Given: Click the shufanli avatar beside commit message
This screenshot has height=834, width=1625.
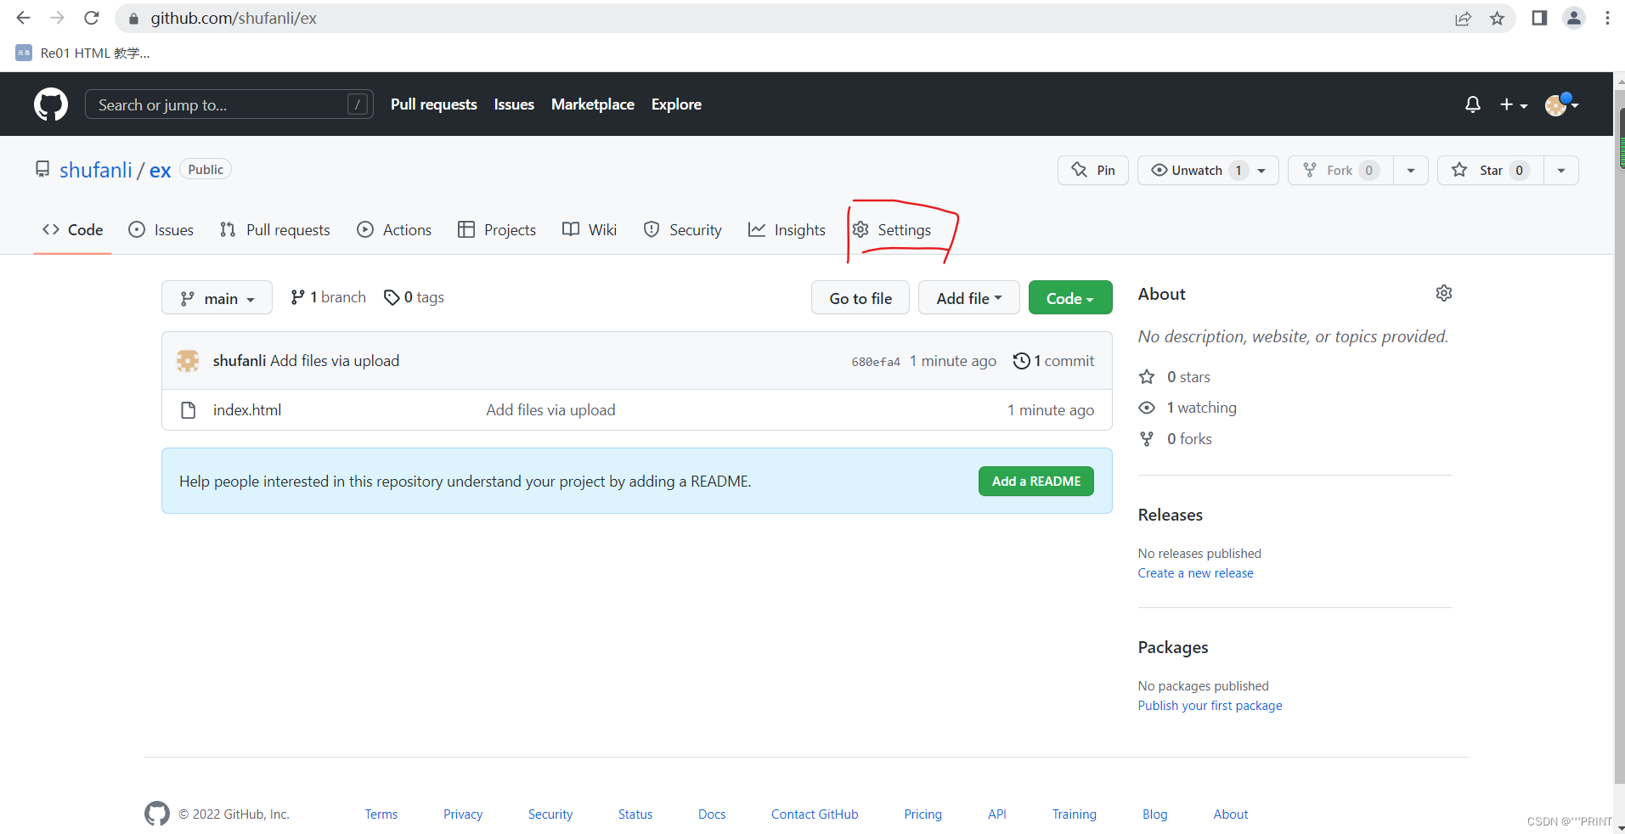Looking at the screenshot, I should [x=188, y=361].
